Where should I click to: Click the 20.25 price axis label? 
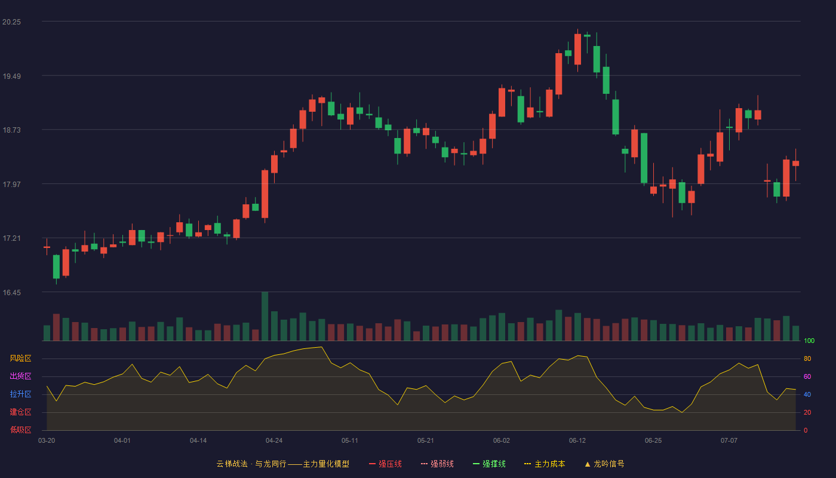[x=11, y=22]
